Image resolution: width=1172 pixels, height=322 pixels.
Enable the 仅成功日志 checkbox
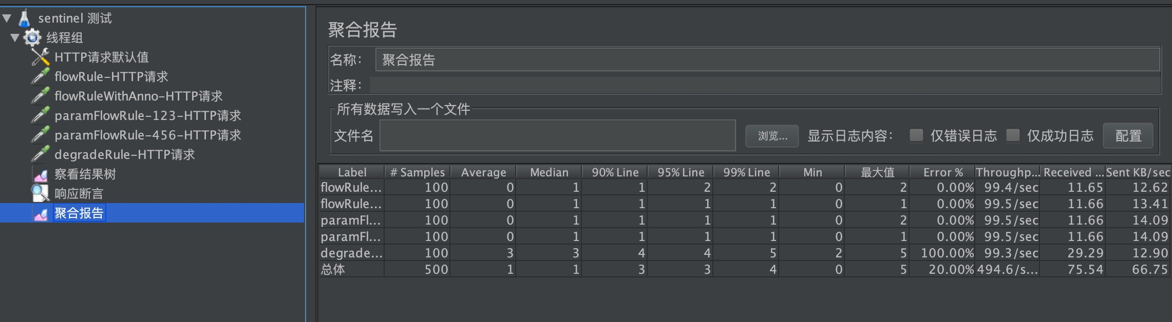(x=1012, y=135)
